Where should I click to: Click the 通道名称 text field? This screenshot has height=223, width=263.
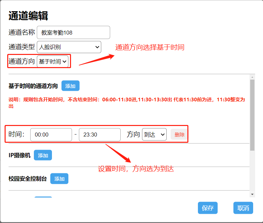click(73, 33)
